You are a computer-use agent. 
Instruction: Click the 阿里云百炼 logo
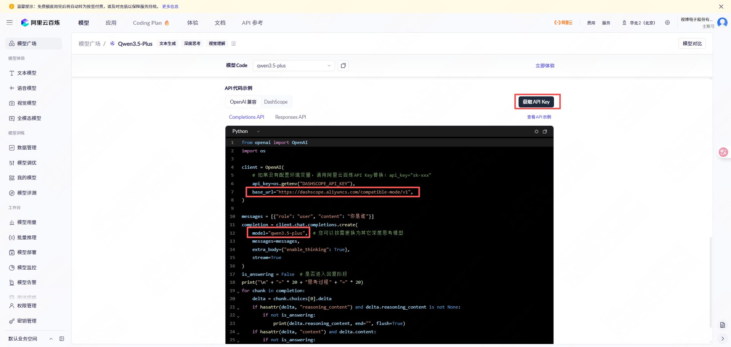tap(40, 22)
